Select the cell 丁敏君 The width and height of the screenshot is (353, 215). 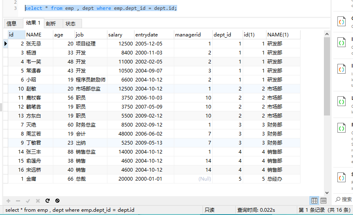coord(39,143)
